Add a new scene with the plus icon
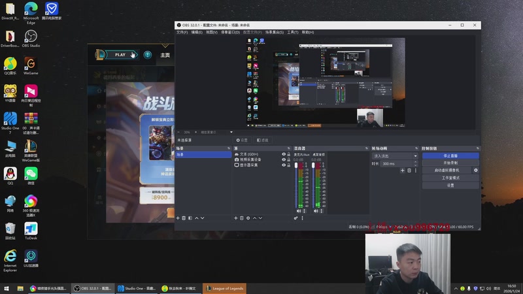The width and height of the screenshot is (523, 294). pyautogui.click(x=178, y=218)
